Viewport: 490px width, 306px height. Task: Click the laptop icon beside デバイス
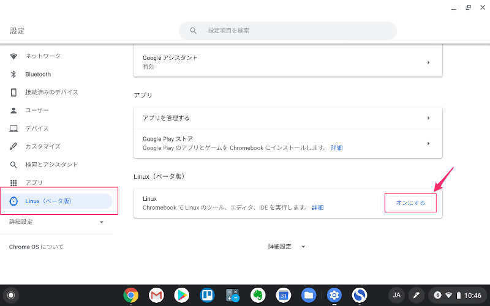pyautogui.click(x=13, y=129)
